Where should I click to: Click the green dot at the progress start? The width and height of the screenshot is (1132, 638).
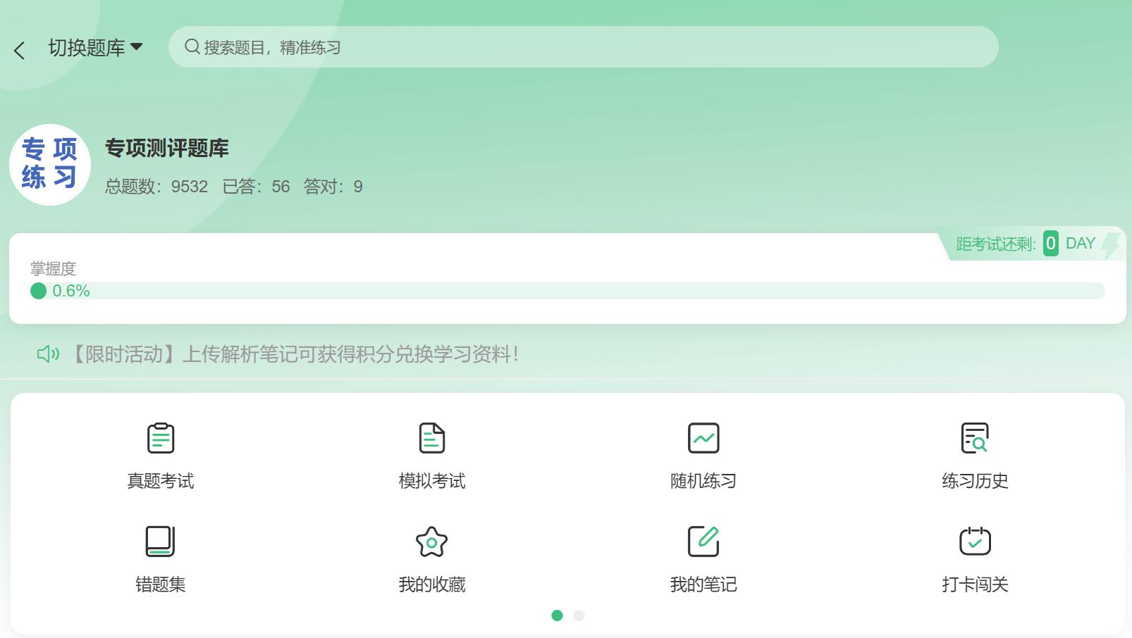(x=39, y=291)
